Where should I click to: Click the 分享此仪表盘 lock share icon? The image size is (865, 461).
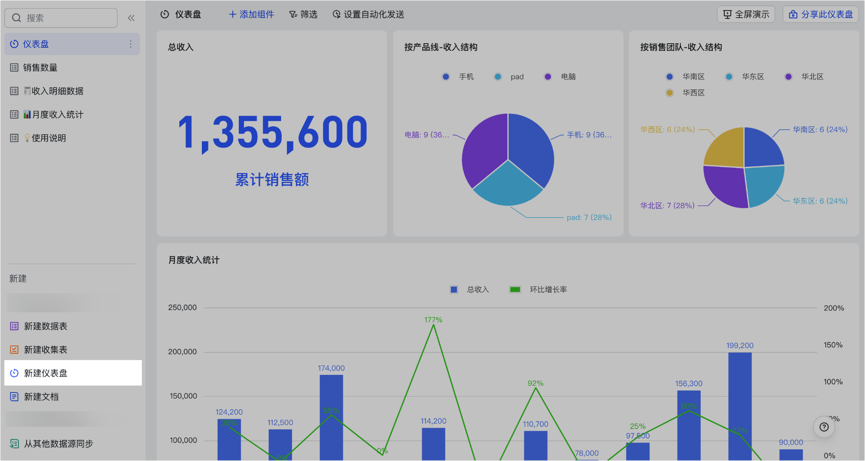793,14
